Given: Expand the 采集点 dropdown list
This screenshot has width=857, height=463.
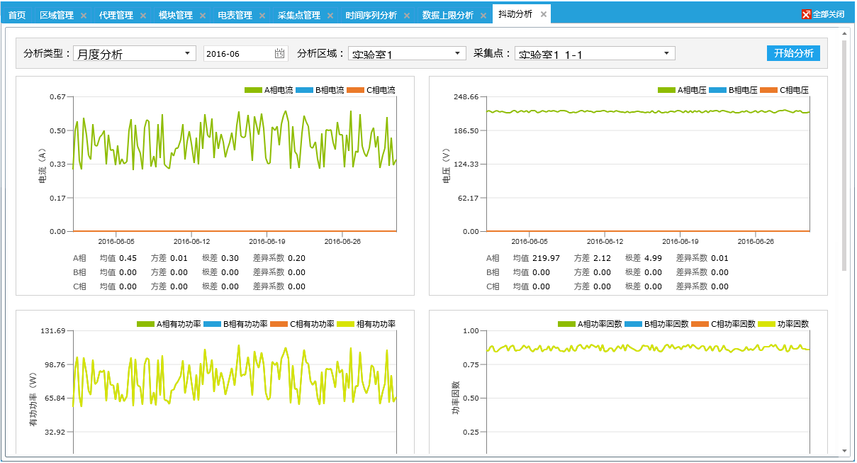Looking at the screenshot, I should (x=666, y=53).
